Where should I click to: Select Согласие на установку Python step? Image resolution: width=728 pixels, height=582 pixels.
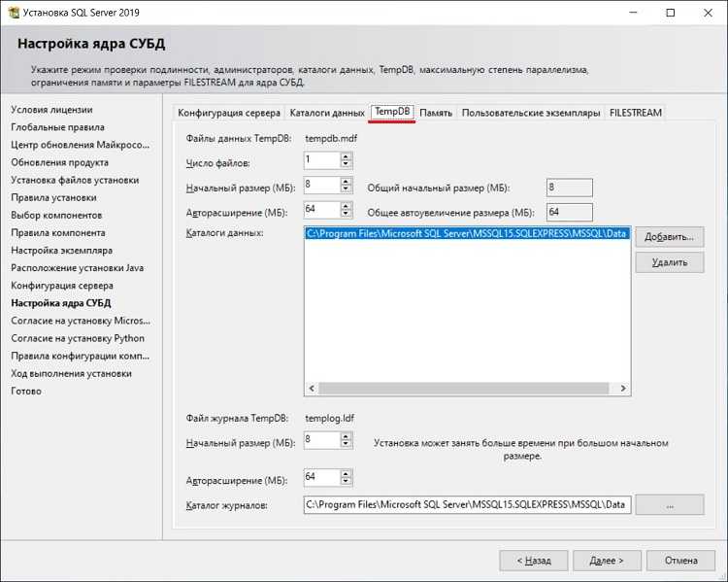tap(78, 338)
